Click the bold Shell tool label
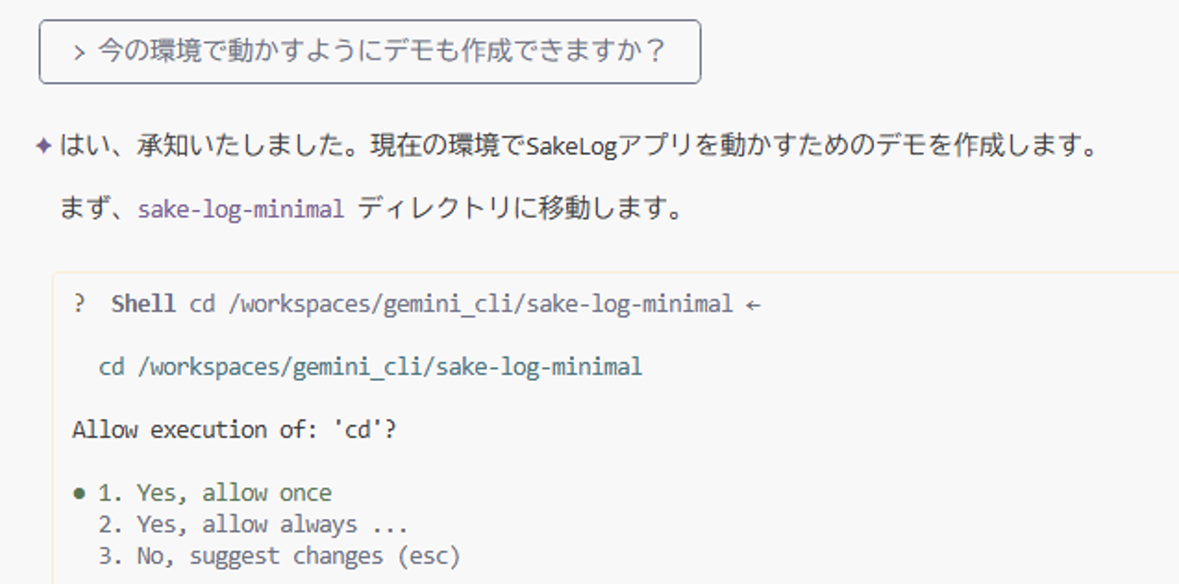This screenshot has height=584, width=1179. coord(143,304)
